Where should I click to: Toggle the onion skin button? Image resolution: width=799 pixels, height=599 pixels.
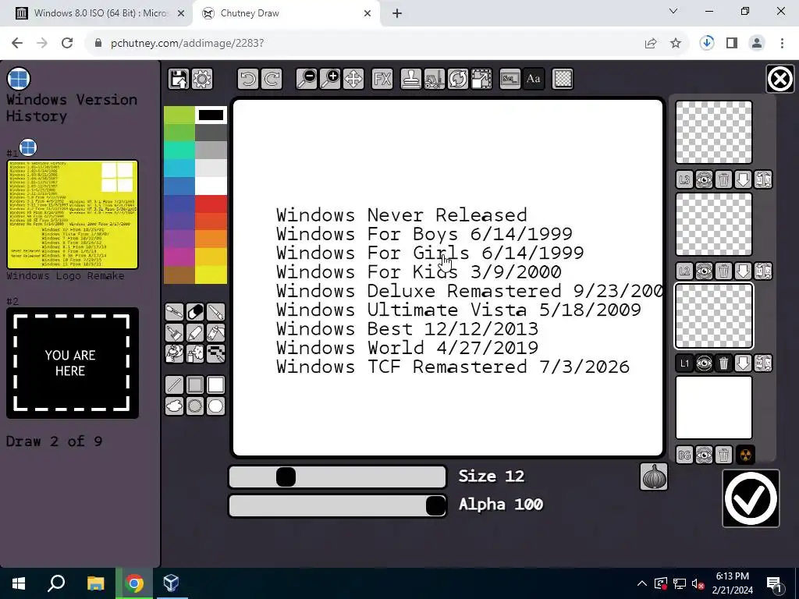(654, 477)
